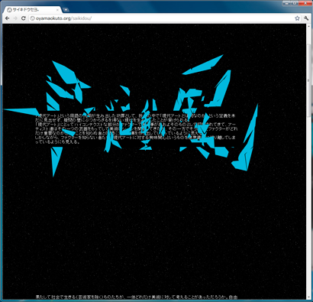Minimize the Chrome window
Viewport: 313px width, 302px height.
tap(287, 3)
